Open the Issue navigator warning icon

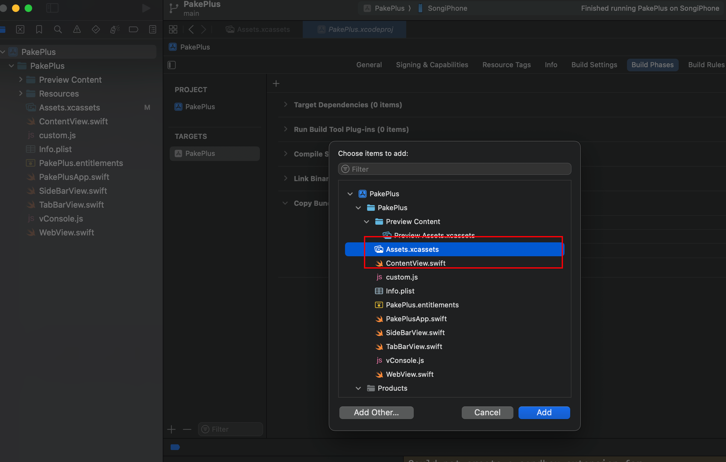[x=77, y=30]
